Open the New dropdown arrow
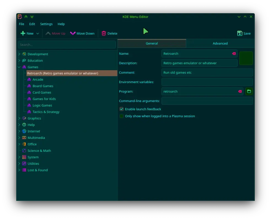The width and height of the screenshot is (271, 220). (38, 34)
